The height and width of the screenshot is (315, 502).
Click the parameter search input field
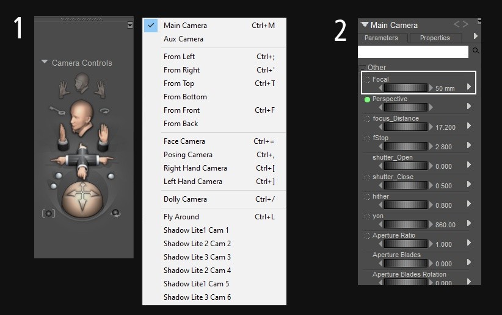click(x=413, y=52)
